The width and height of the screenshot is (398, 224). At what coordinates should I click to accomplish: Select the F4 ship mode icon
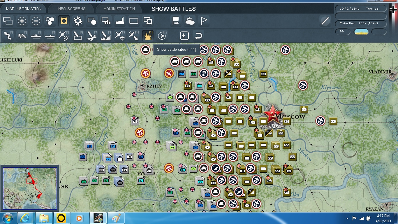point(50,35)
